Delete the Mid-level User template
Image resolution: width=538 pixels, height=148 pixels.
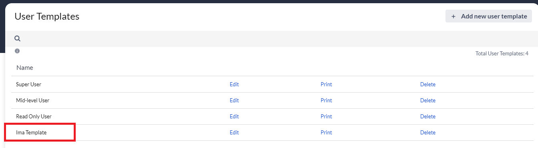click(x=428, y=100)
